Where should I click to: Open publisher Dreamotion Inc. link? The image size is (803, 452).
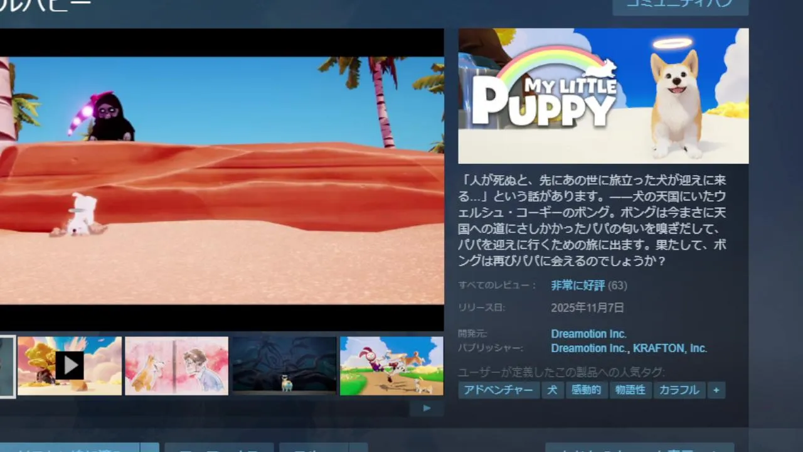click(588, 348)
